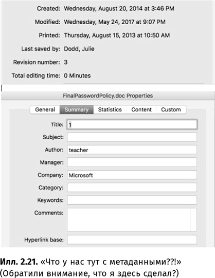Open the Custom tab
Image resolution: width=215 pixels, height=278 pixels.
(171, 109)
